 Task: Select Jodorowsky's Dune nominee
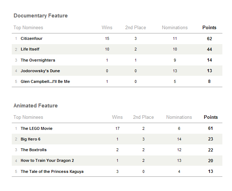click(x=40, y=71)
